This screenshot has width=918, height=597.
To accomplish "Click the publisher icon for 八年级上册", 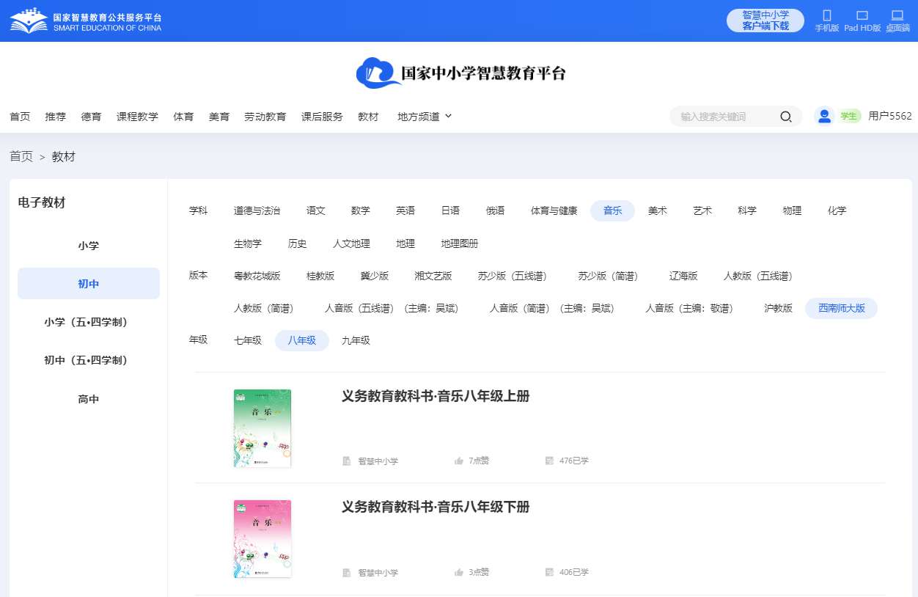I will click(x=347, y=461).
